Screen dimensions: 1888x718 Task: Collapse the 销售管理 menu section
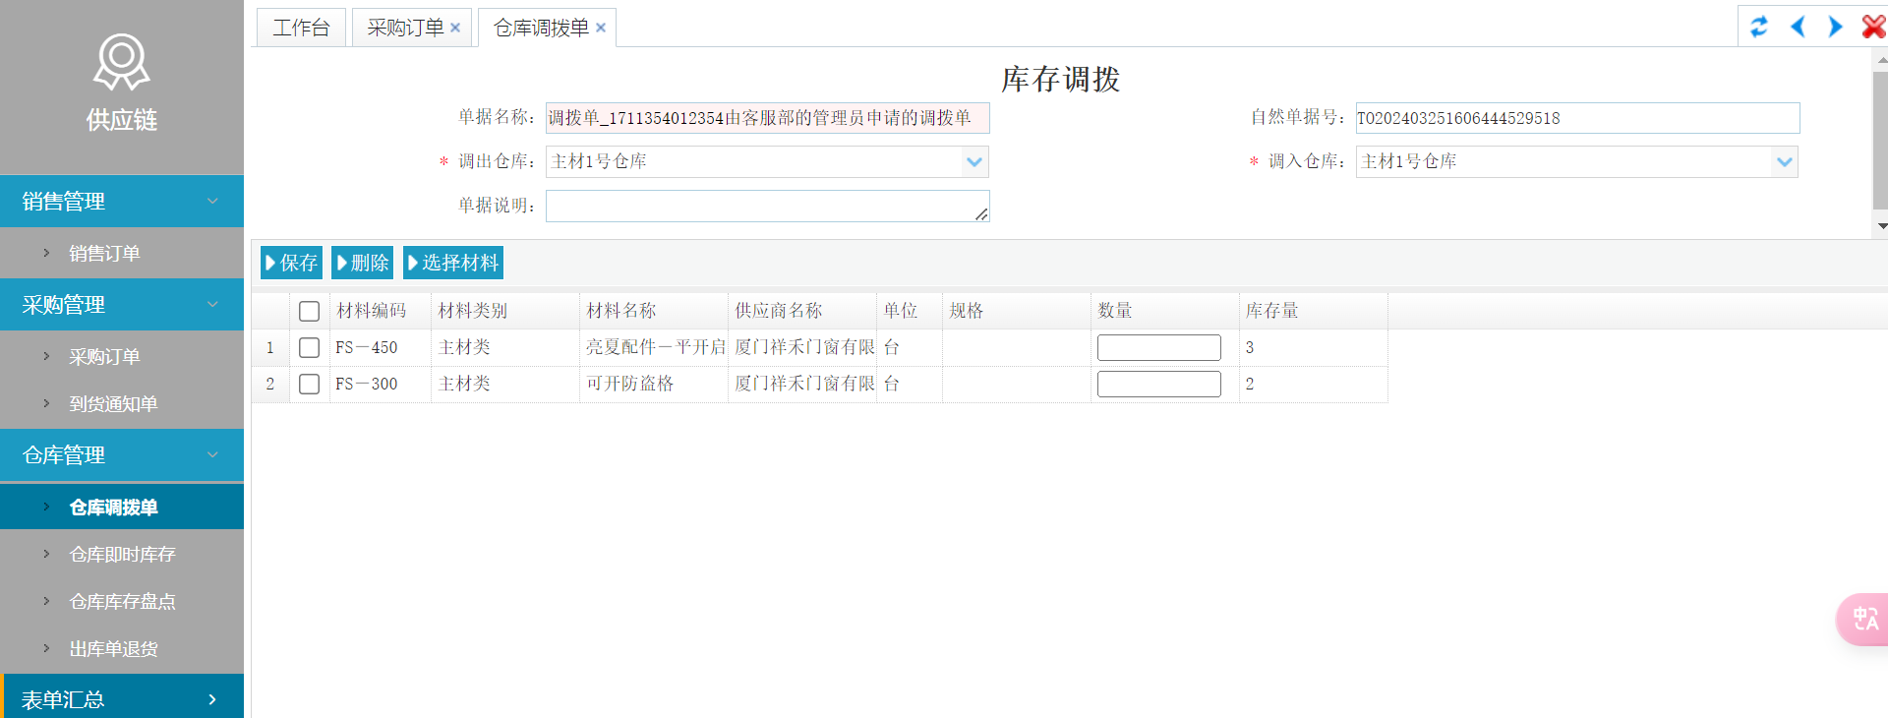(x=122, y=201)
